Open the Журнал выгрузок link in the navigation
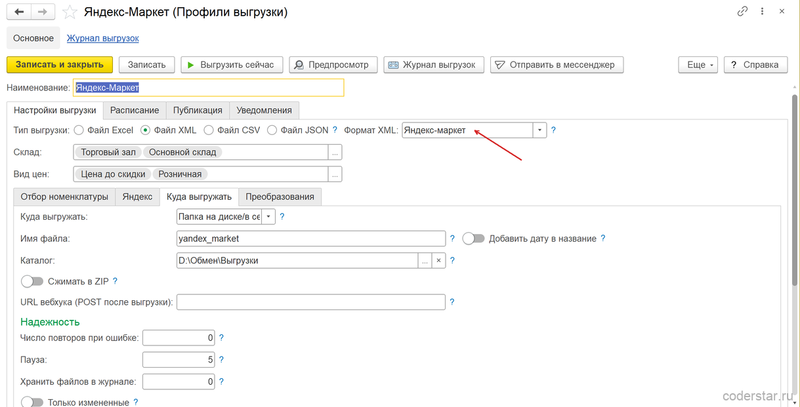 [x=103, y=38]
